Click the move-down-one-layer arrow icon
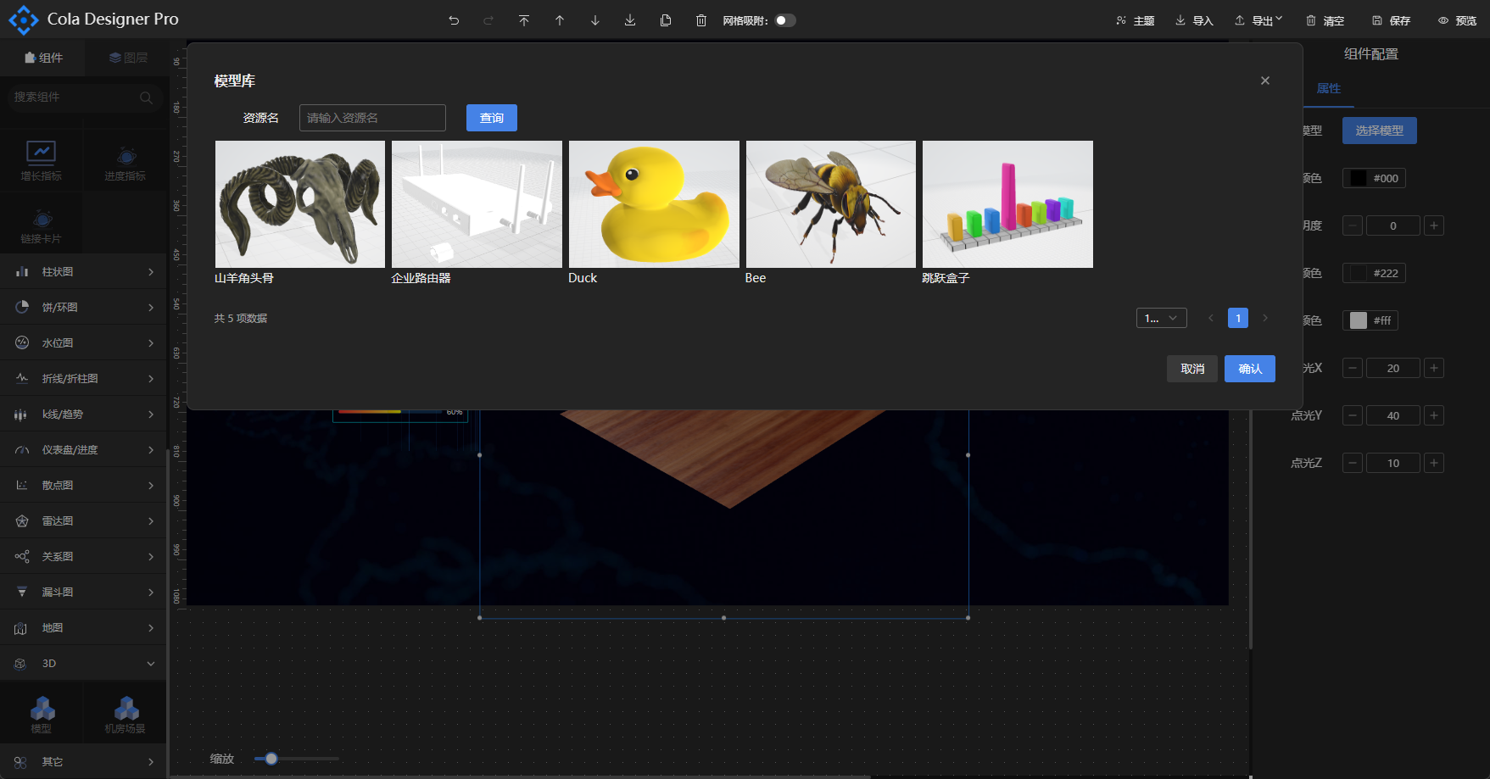 click(595, 20)
